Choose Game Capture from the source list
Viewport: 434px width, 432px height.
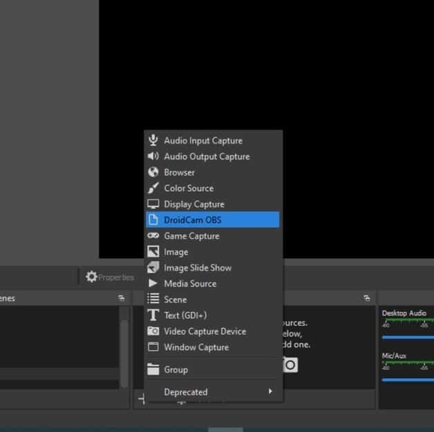pos(213,236)
